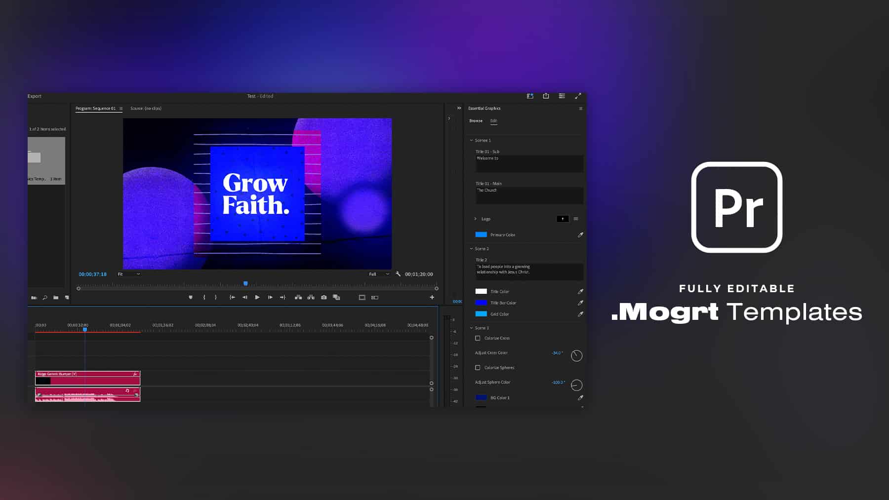Step forward one frame
Screen dimensions: 889x500
pos(270,297)
